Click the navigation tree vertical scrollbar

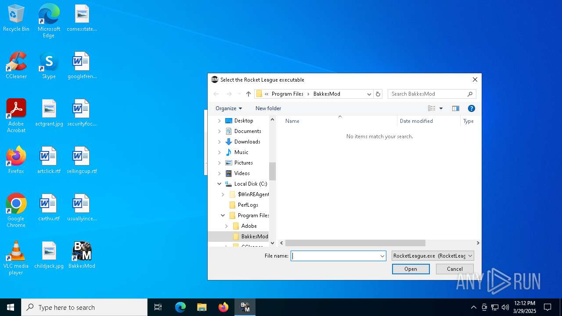[272, 171]
